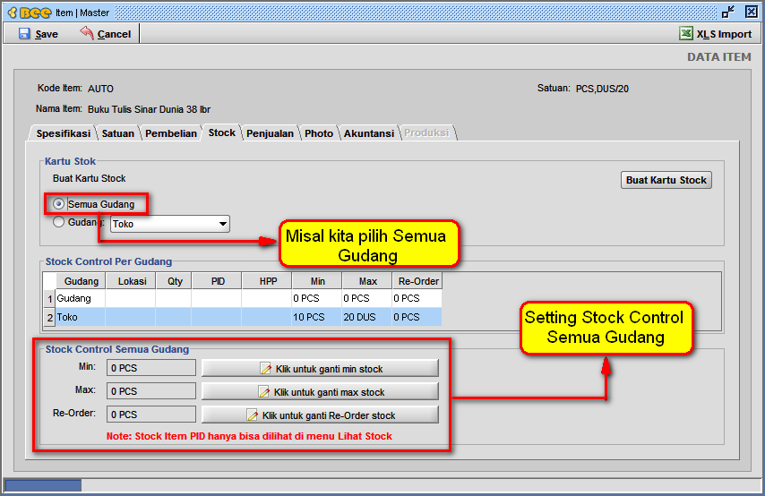Click Gudang row Re-Order cell 0 PCS
This screenshot has width=765, height=496.
point(417,298)
